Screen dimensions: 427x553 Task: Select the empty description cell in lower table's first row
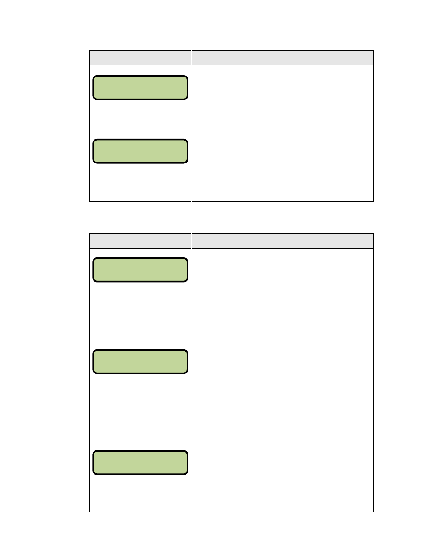(282, 293)
